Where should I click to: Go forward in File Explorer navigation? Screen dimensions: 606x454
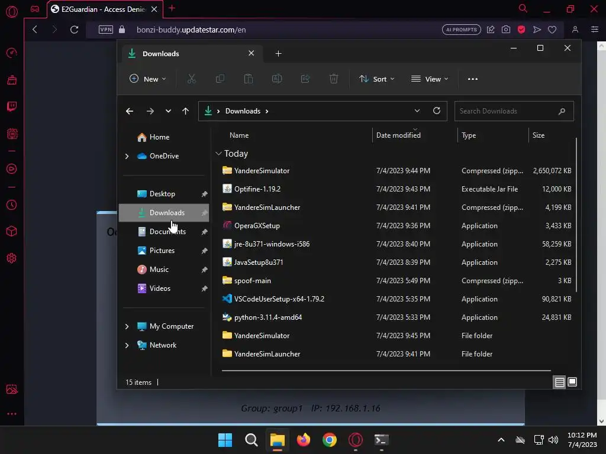click(x=150, y=111)
